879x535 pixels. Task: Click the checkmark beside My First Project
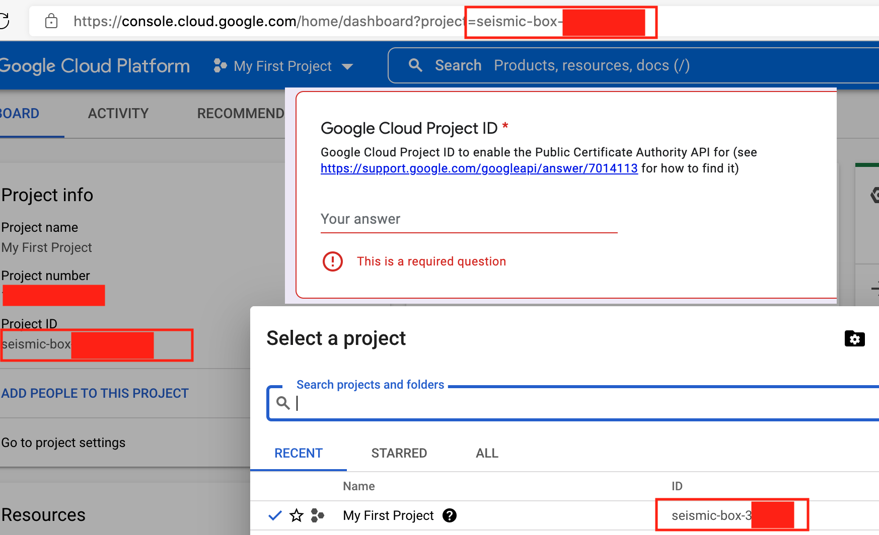click(x=275, y=515)
